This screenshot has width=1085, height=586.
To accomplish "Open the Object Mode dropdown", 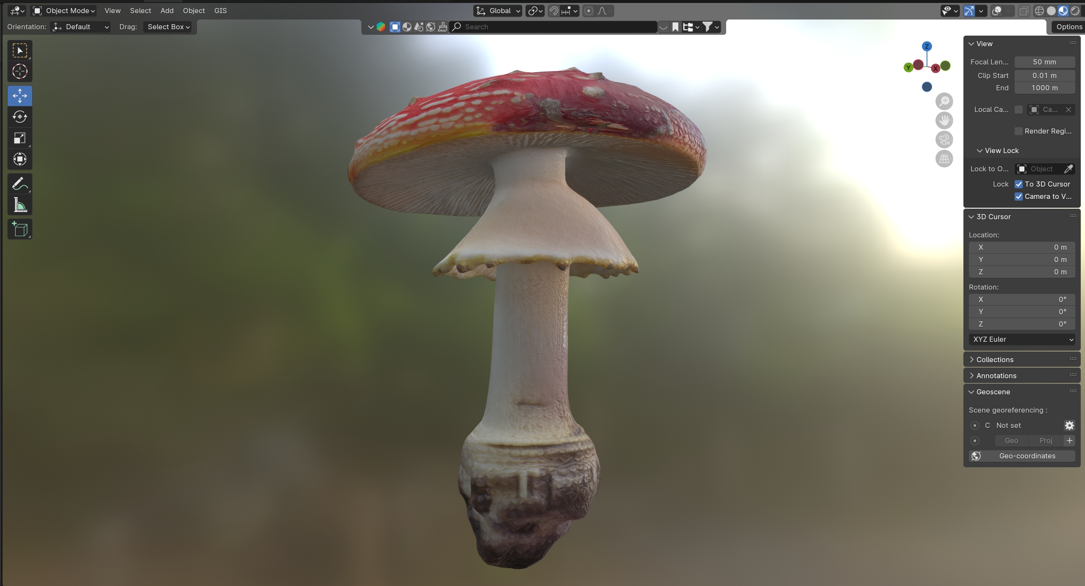I will 64,11.
